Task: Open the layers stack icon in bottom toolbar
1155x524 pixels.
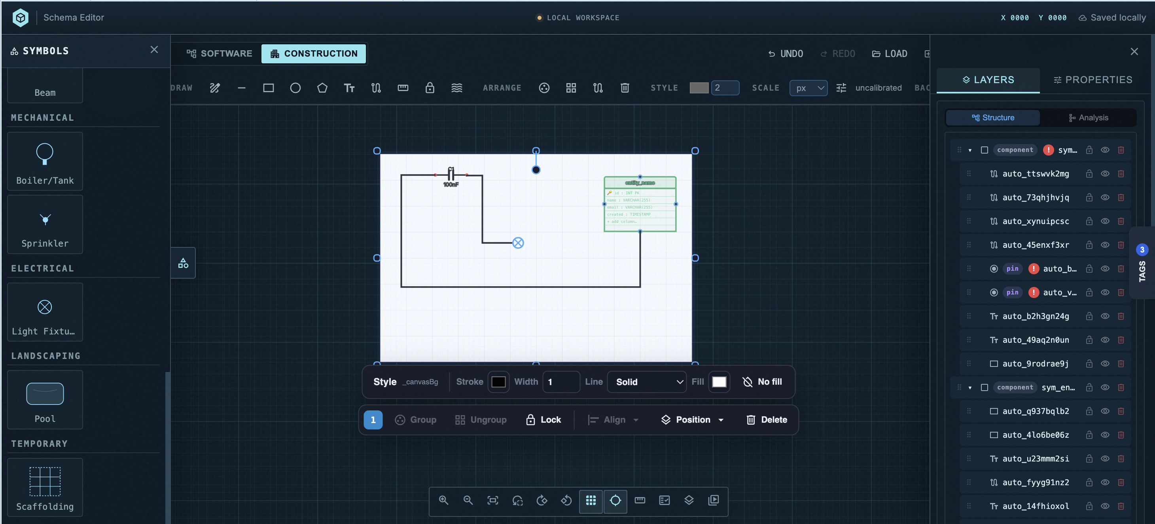Action: point(689,500)
